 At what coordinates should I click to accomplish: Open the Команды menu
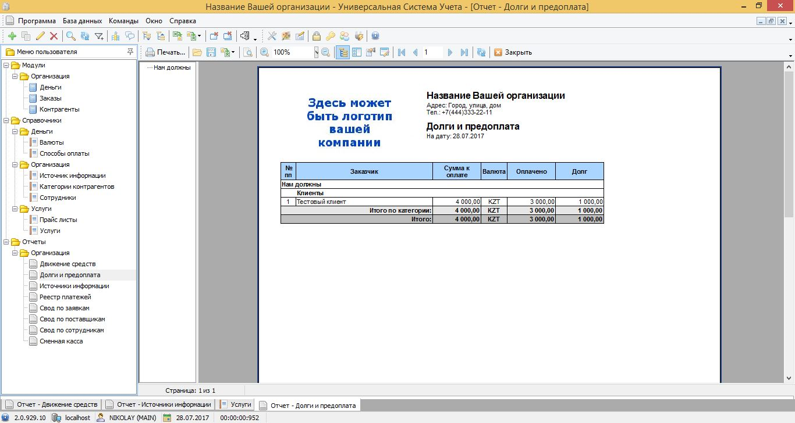(x=123, y=20)
